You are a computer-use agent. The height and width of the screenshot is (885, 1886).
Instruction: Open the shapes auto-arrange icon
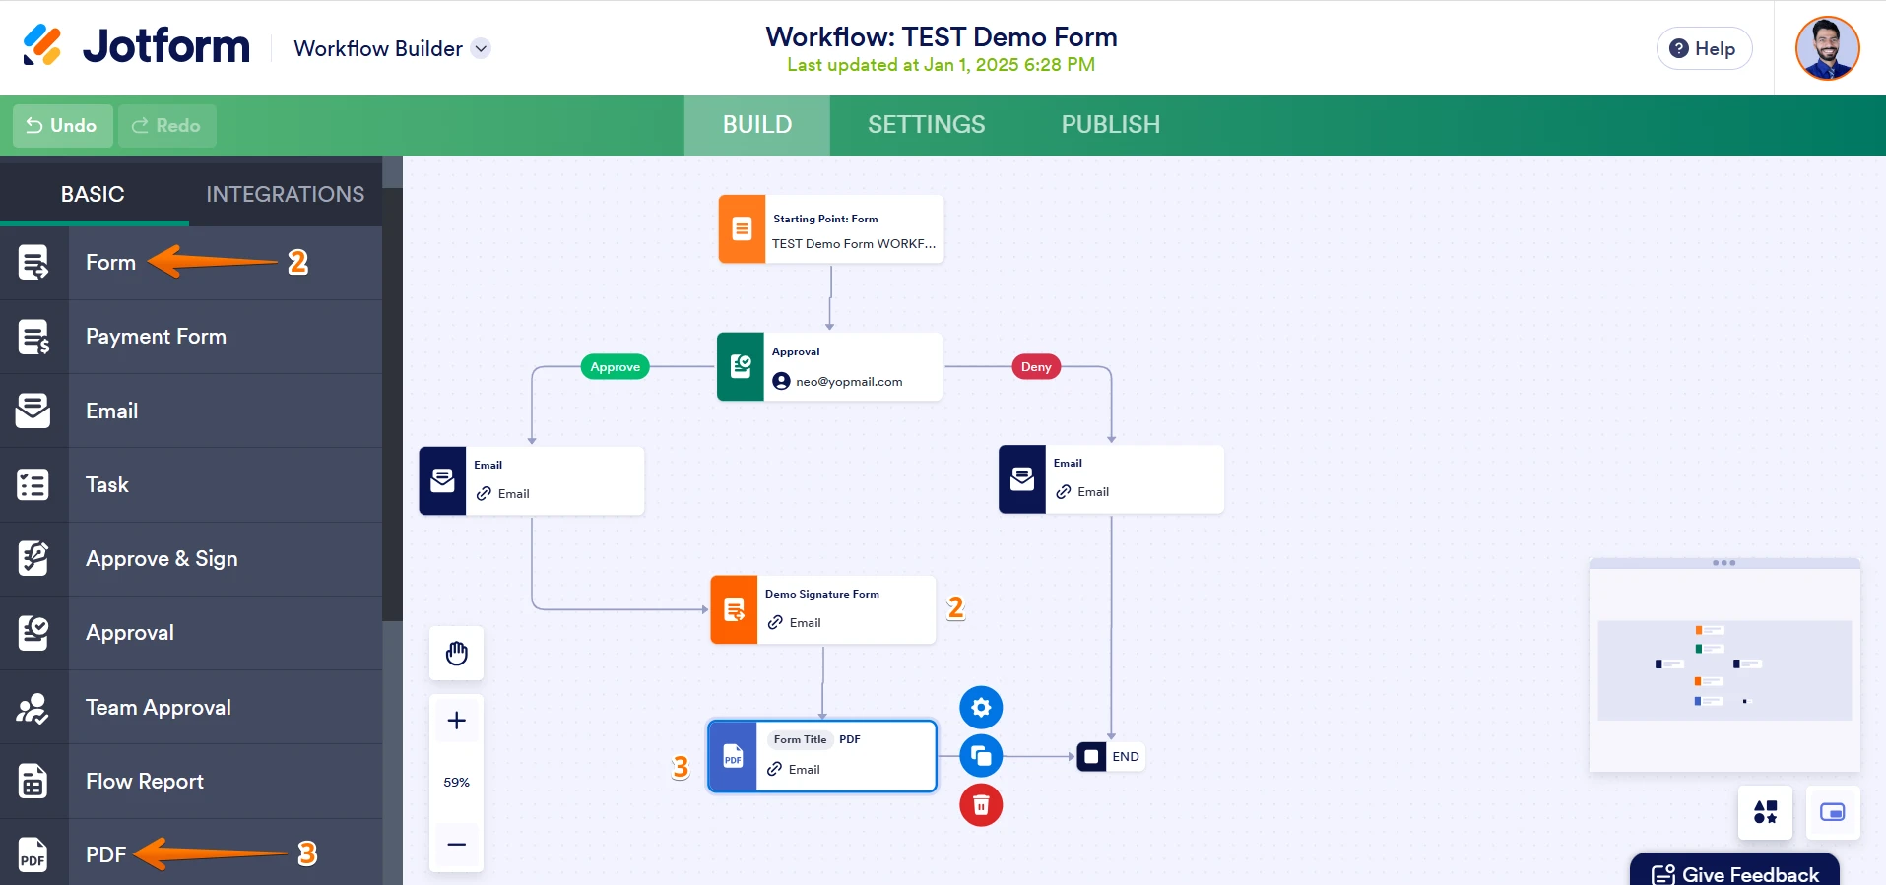coord(1765,812)
